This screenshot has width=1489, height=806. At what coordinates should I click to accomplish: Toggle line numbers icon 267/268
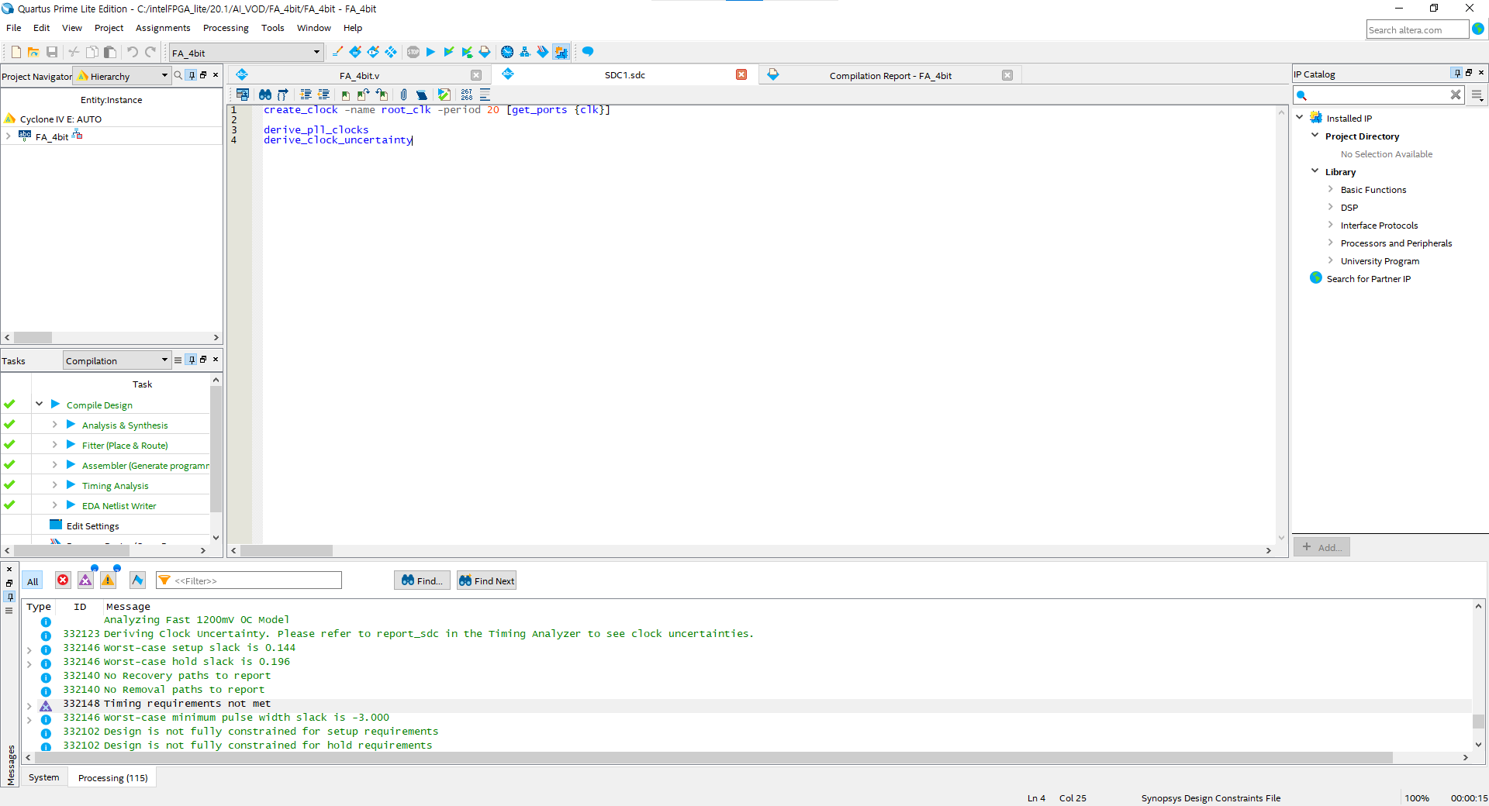click(x=467, y=95)
